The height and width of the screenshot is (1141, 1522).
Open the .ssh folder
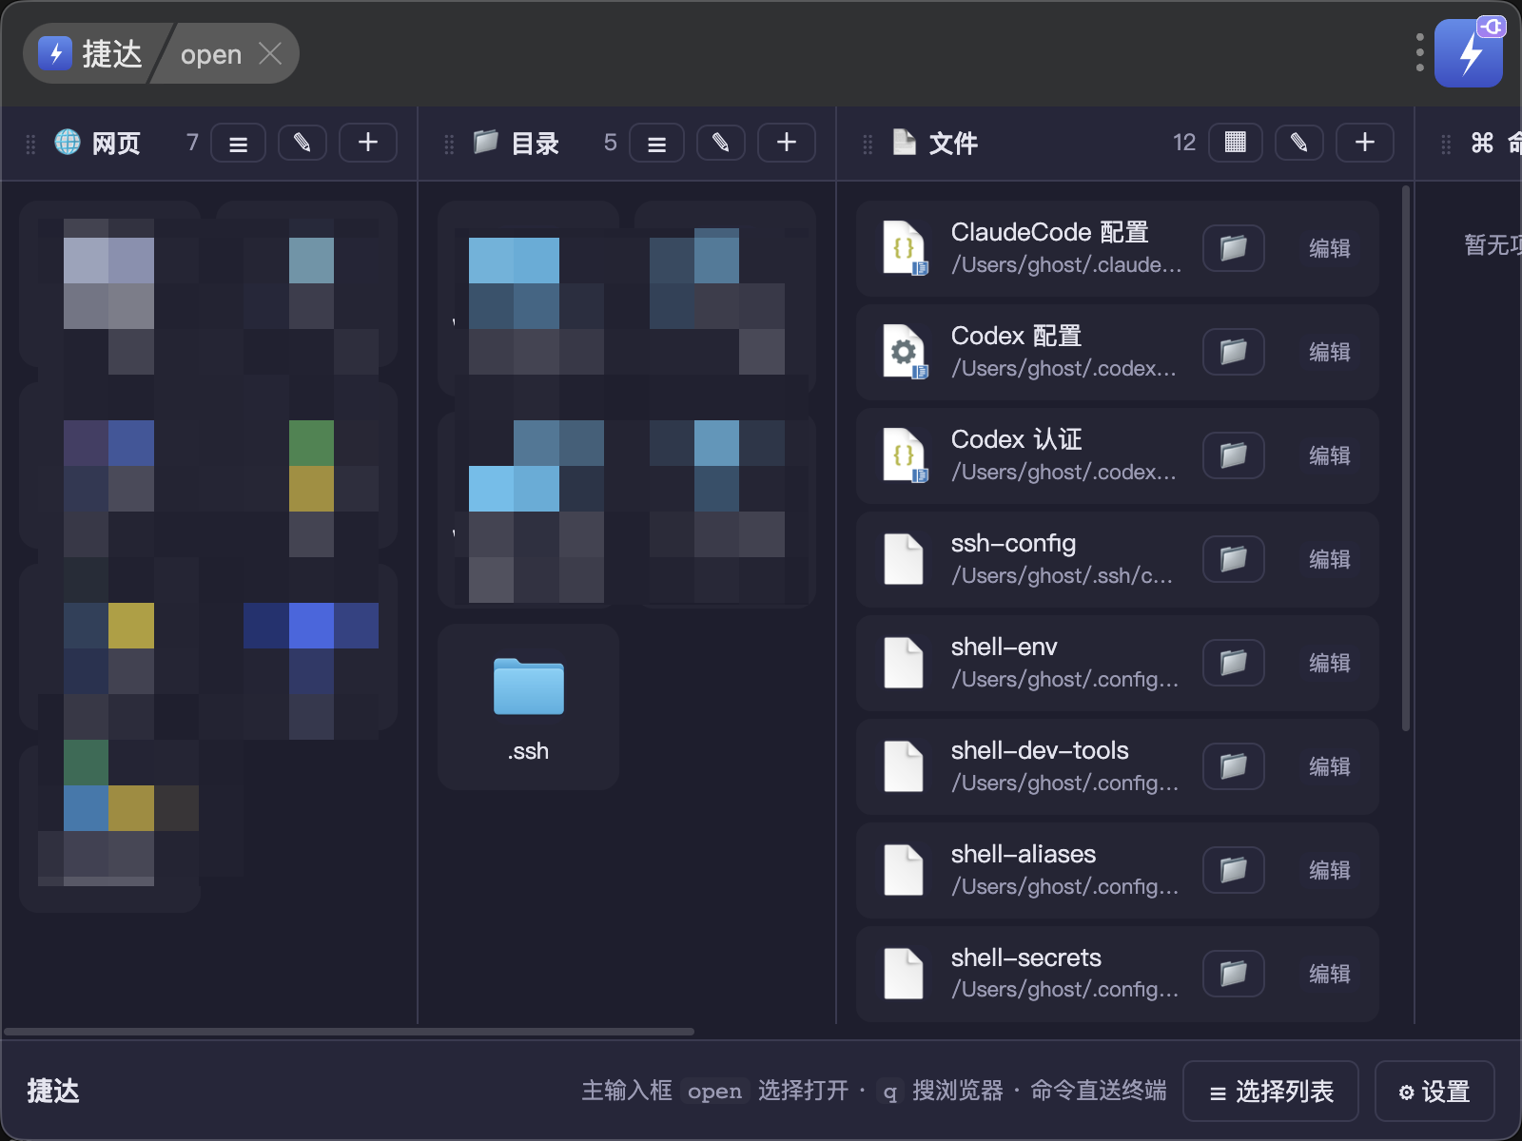pyautogui.click(x=528, y=706)
